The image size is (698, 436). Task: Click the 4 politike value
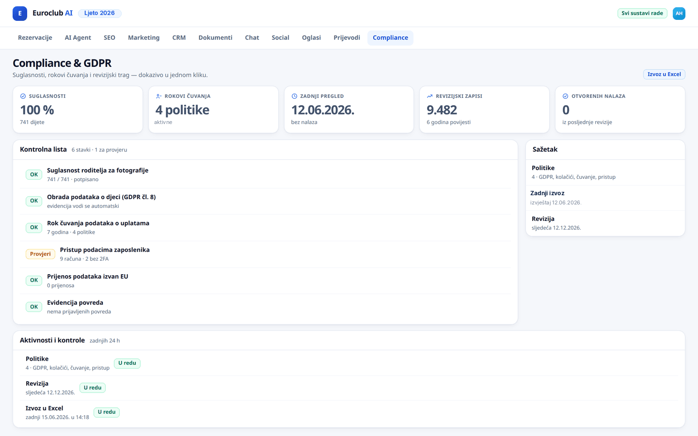[x=182, y=110]
